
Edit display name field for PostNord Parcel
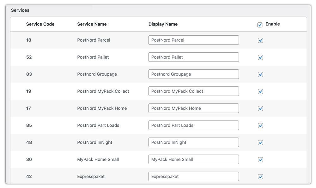coord(194,40)
